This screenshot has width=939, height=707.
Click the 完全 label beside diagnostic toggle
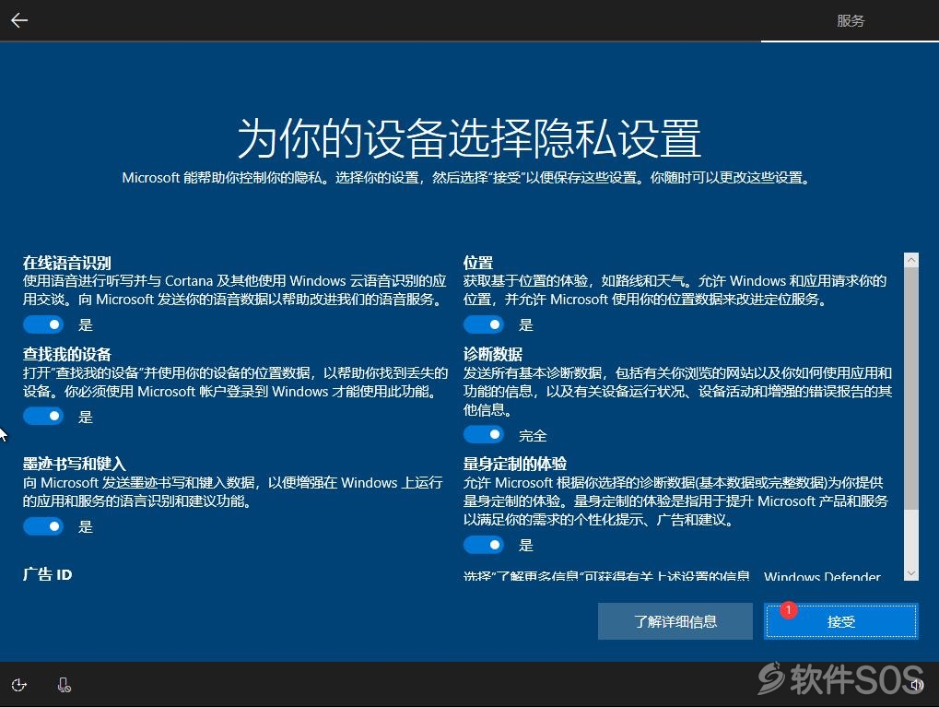pyautogui.click(x=533, y=436)
